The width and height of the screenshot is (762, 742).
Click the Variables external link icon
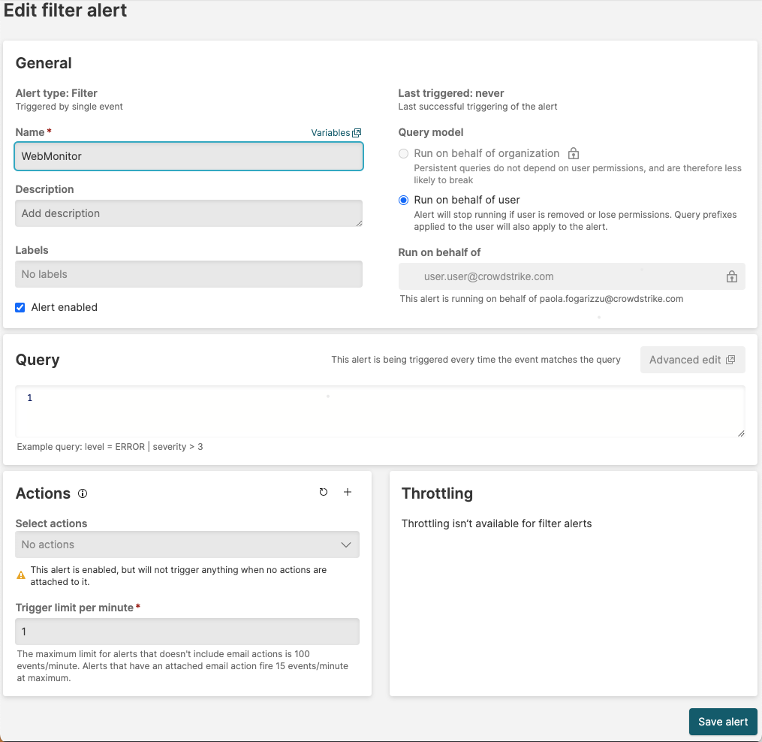tap(357, 133)
